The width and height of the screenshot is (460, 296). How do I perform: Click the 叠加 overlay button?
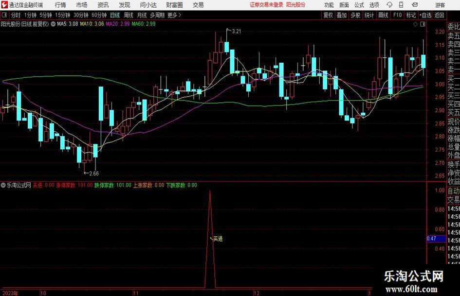[342, 15]
